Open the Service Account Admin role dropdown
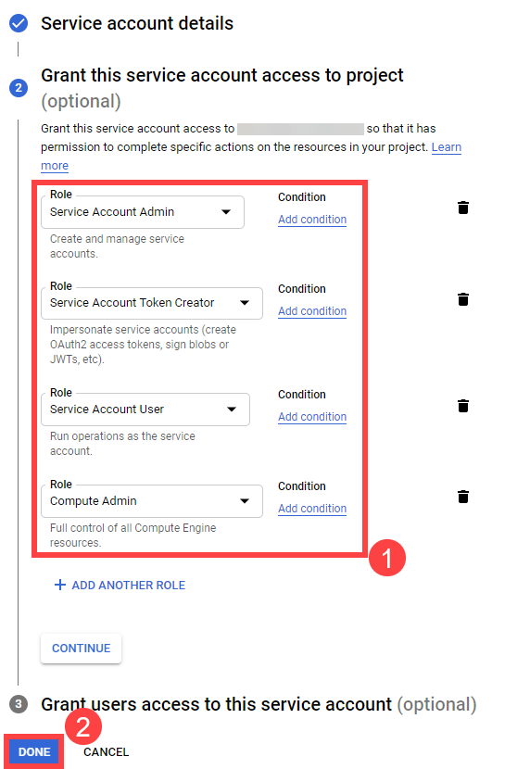Screen dimensions: 530x769 (143, 212)
